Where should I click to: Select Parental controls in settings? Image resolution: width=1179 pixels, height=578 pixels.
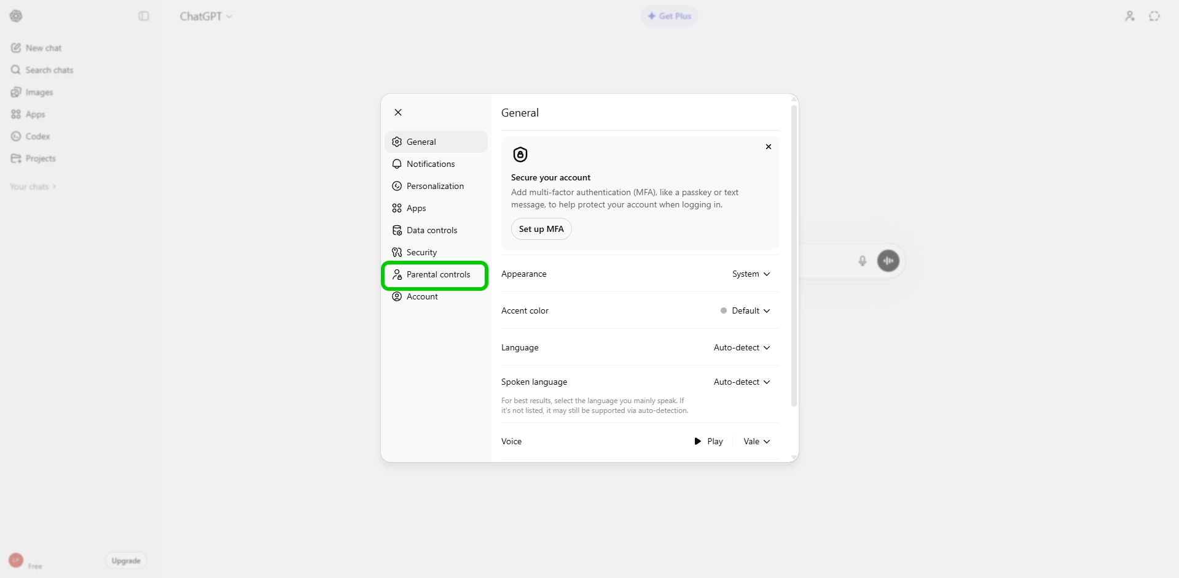pyautogui.click(x=437, y=274)
